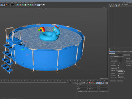Click Apply in the coordinate manager

click(x=103, y=92)
